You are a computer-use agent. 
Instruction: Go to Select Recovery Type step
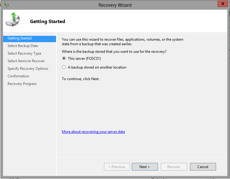[x=24, y=53]
